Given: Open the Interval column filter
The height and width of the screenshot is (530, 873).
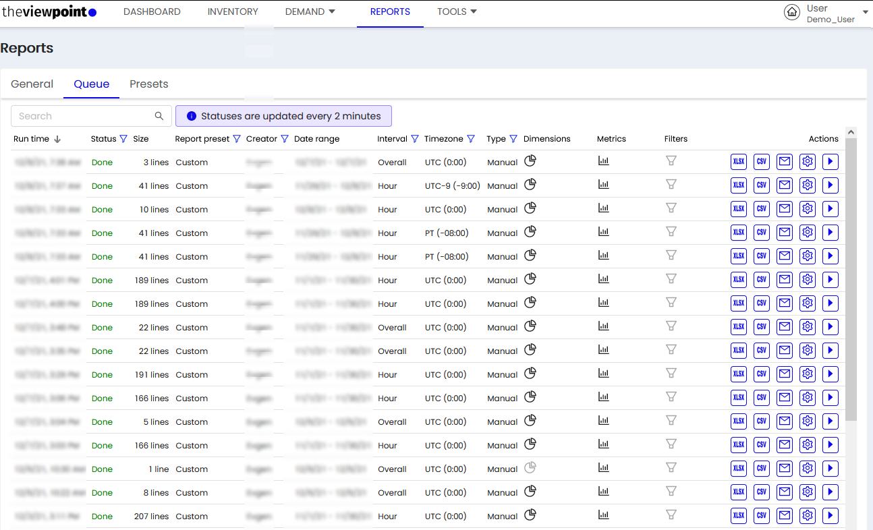Looking at the screenshot, I should point(415,139).
